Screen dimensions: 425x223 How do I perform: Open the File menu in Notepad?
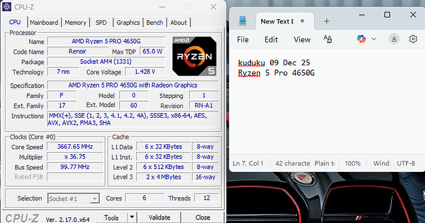click(x=243, y=40)
